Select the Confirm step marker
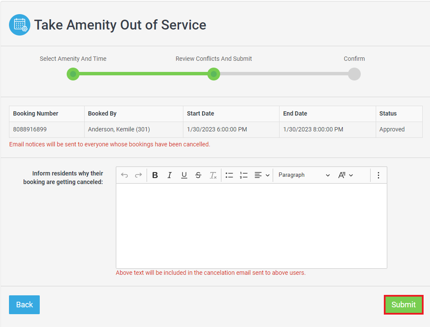This screenshot has width=430, height=327. coord(354,74)
